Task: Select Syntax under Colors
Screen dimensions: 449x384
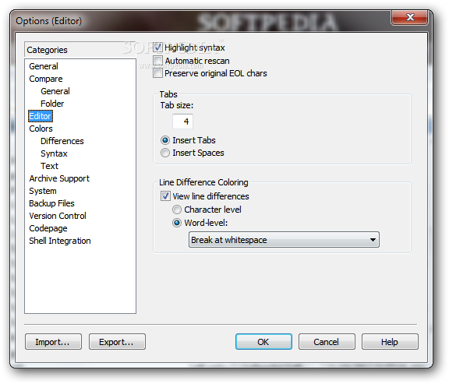Action: [x=54, y=153]
